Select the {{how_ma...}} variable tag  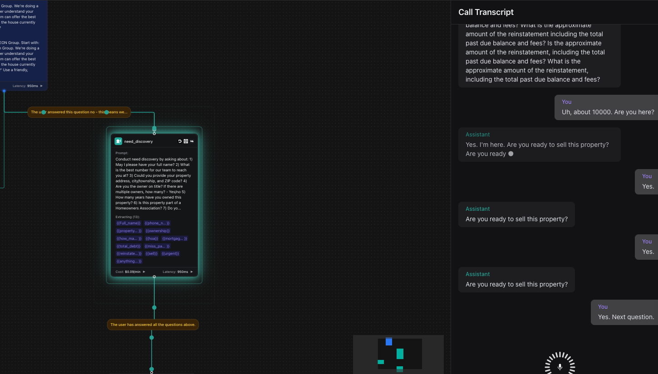click(x=129, y=238)
